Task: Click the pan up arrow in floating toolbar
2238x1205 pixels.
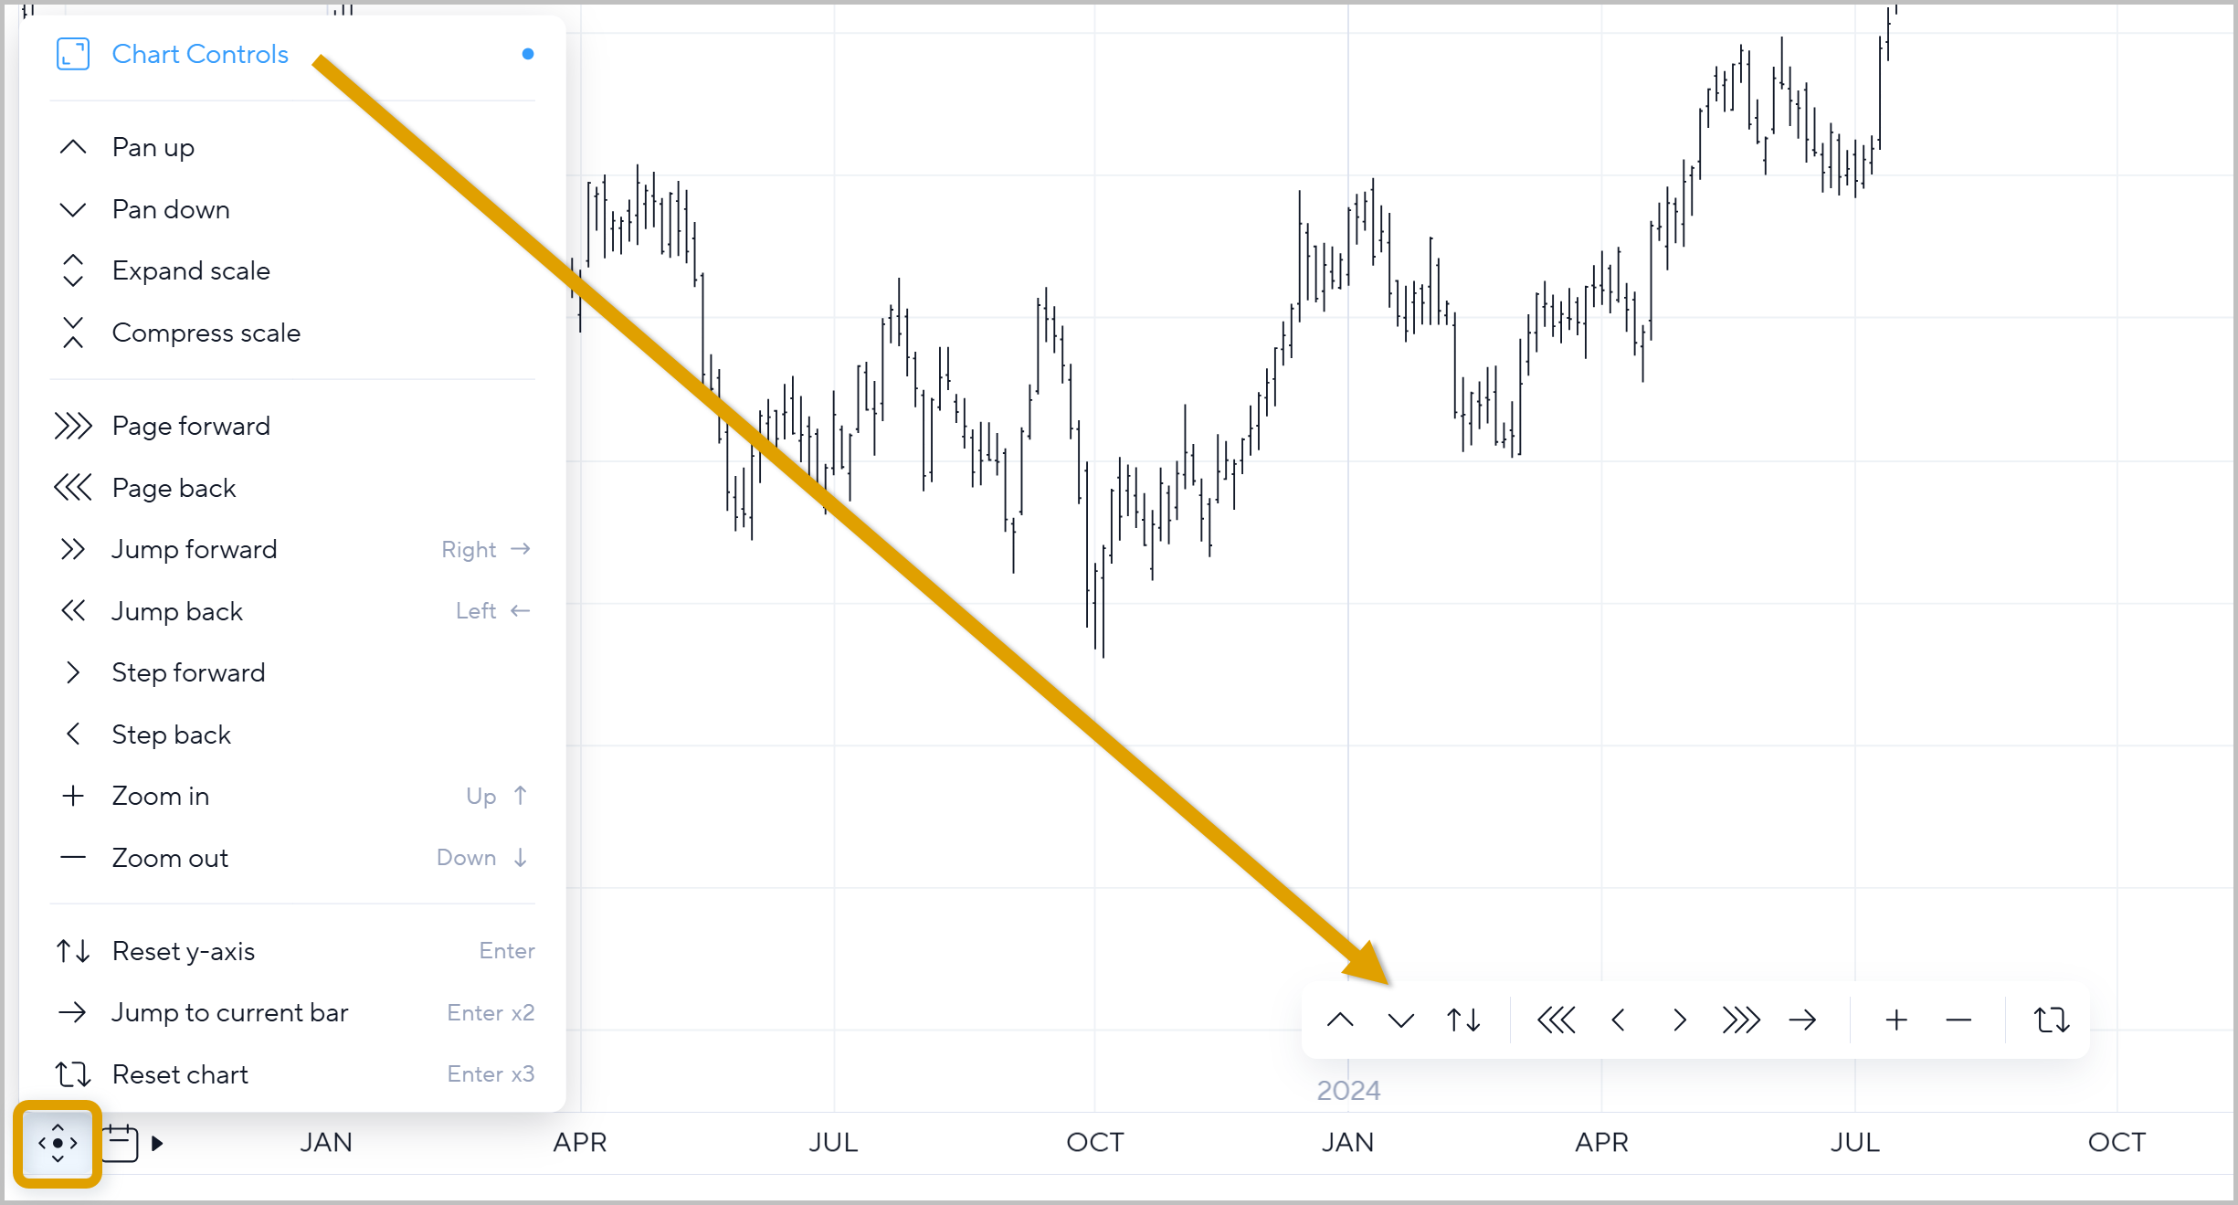Action: coord(1340,1020)
